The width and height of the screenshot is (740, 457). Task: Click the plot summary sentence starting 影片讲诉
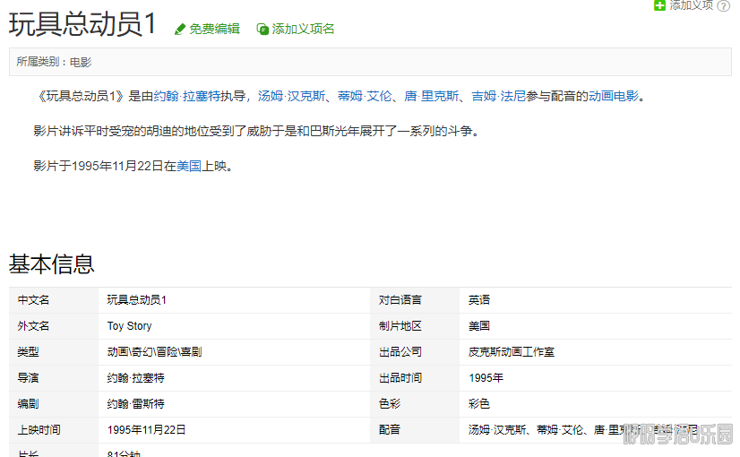(258, 131)
